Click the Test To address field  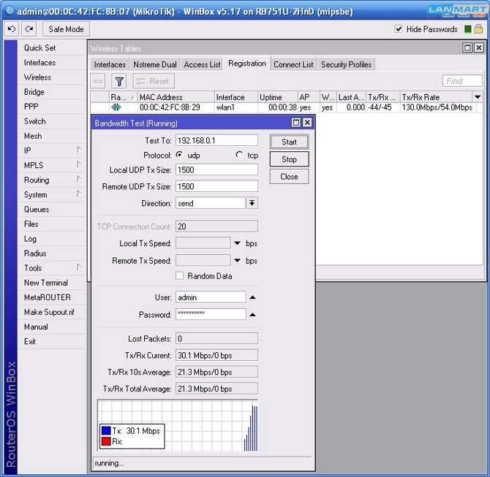pyautogui.click(x=217, y=140)
